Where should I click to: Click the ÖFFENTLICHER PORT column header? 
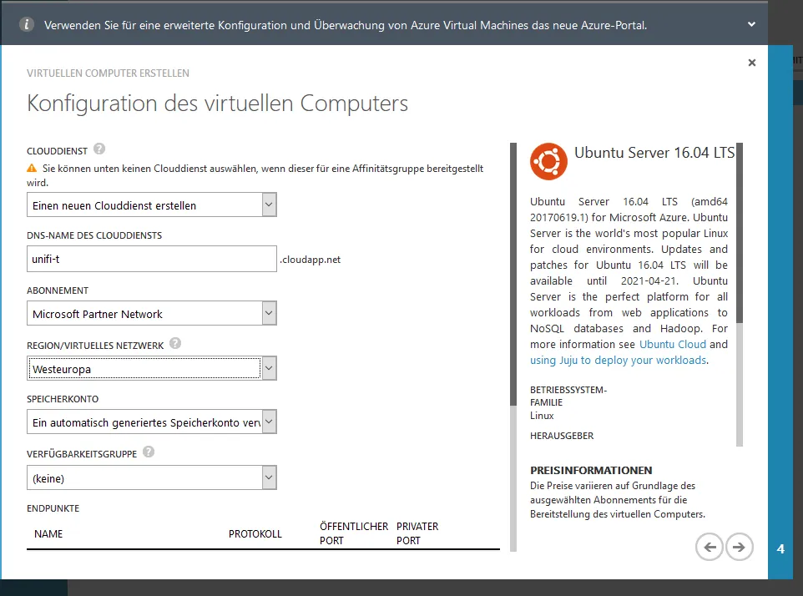click(354, 533)
